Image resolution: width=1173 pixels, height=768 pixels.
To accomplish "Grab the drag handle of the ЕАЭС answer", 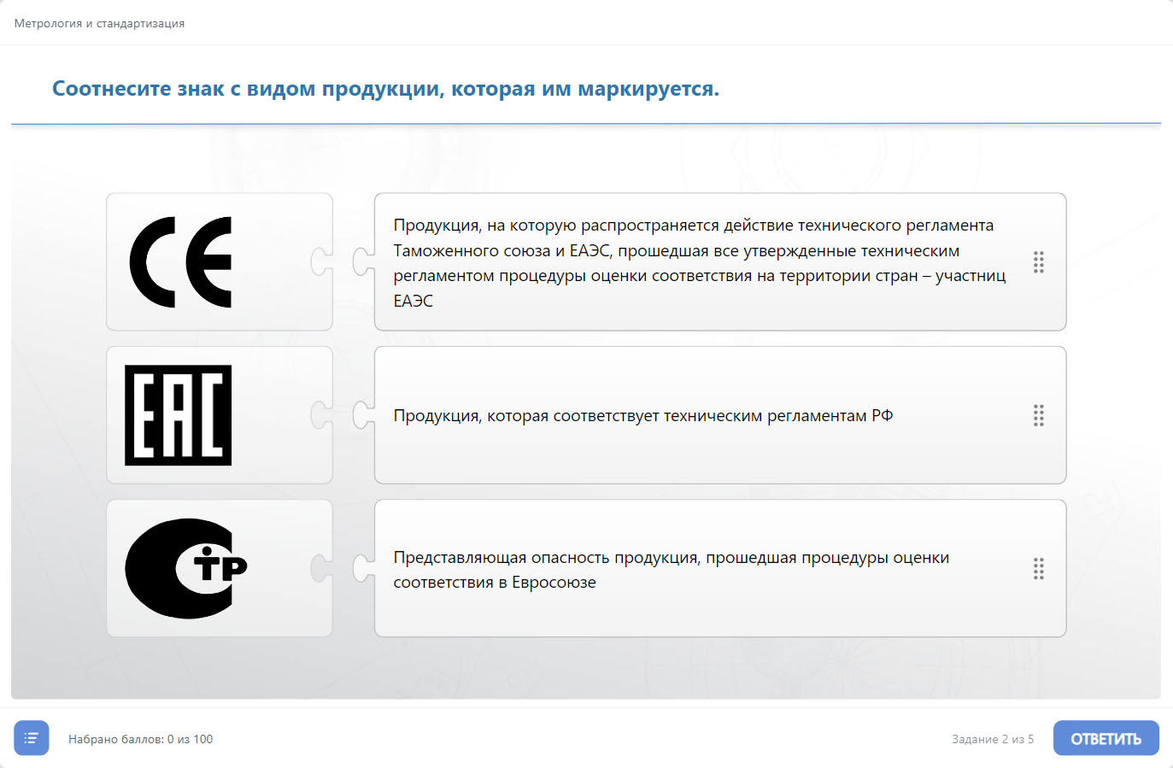I will tap(1038, 262).
